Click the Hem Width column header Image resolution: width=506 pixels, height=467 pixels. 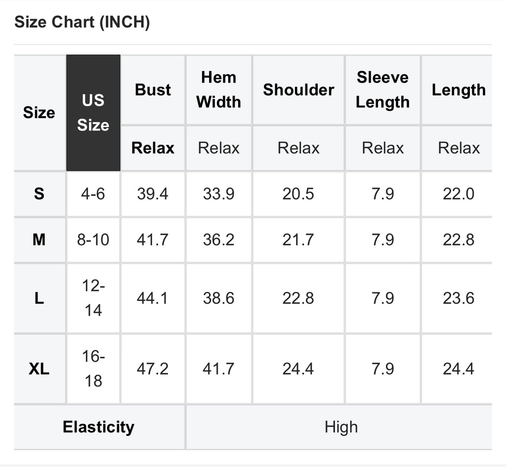218,90
